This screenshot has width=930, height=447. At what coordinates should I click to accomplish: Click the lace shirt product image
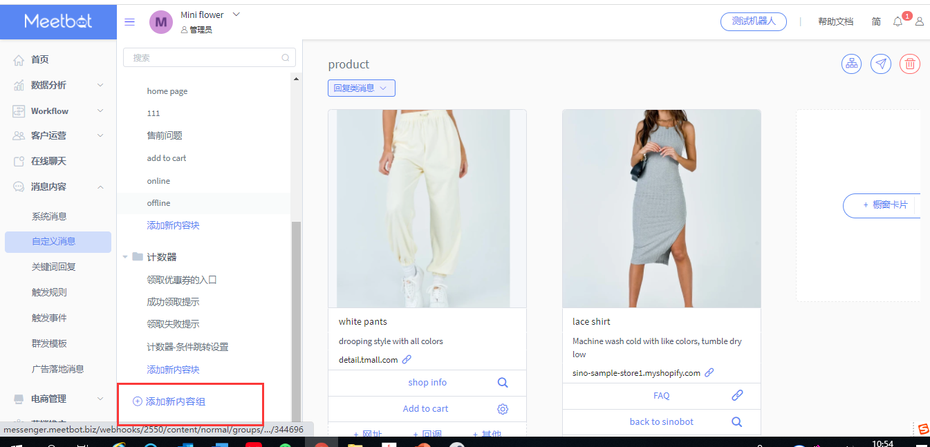click(661, 209)
